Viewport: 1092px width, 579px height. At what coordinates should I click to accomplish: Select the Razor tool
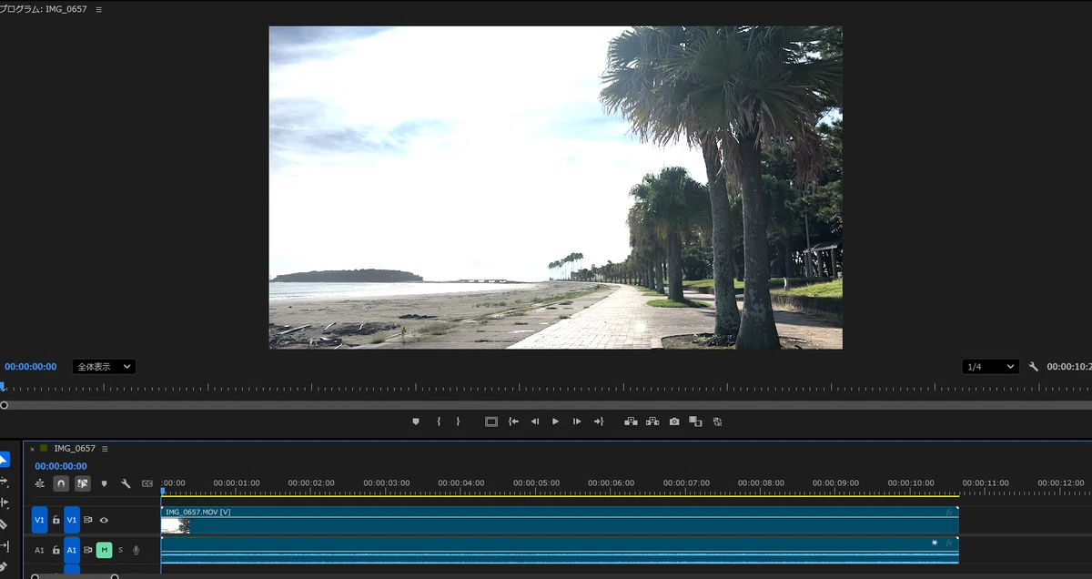[x=4, y=524]
